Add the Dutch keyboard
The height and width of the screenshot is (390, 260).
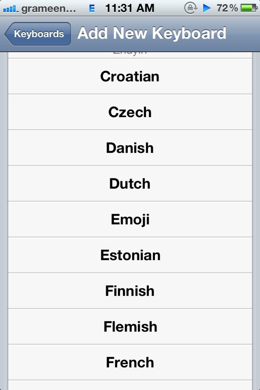tap(130, 183)
